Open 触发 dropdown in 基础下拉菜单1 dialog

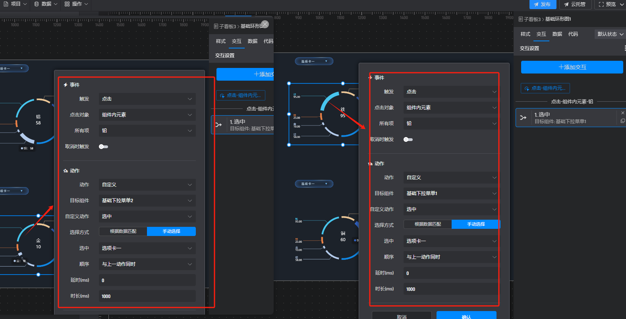point(451,92)
